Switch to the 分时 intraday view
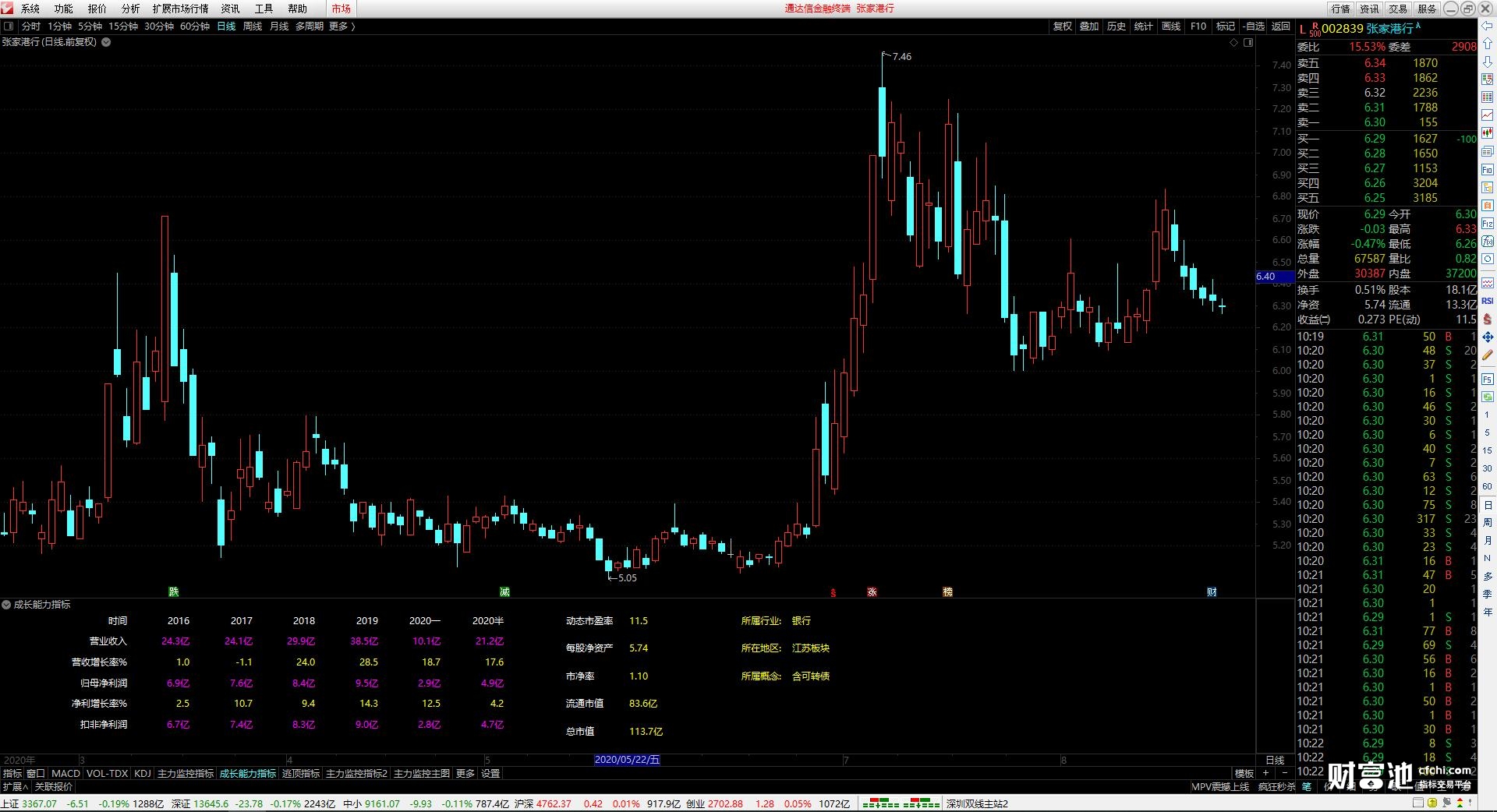 [31, 26]
